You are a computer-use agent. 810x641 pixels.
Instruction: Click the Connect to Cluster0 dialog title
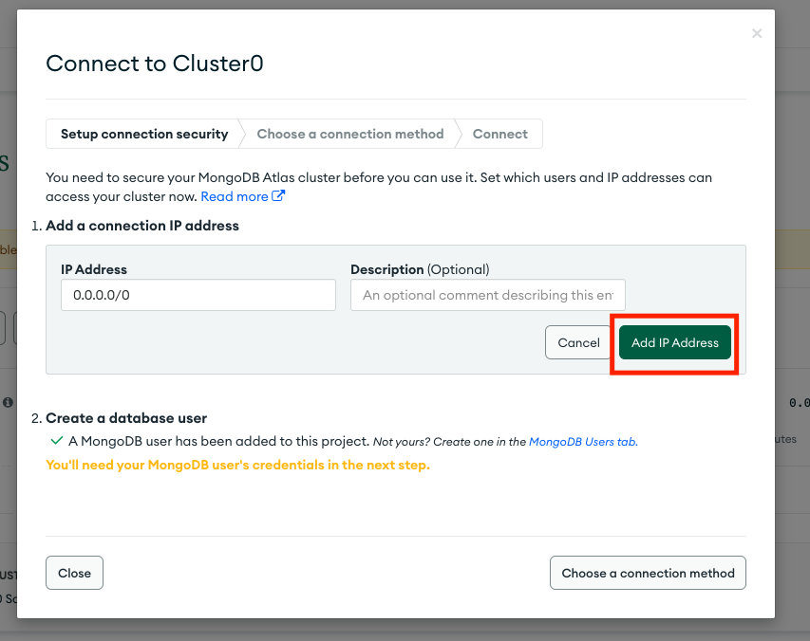tap(155, 64)
